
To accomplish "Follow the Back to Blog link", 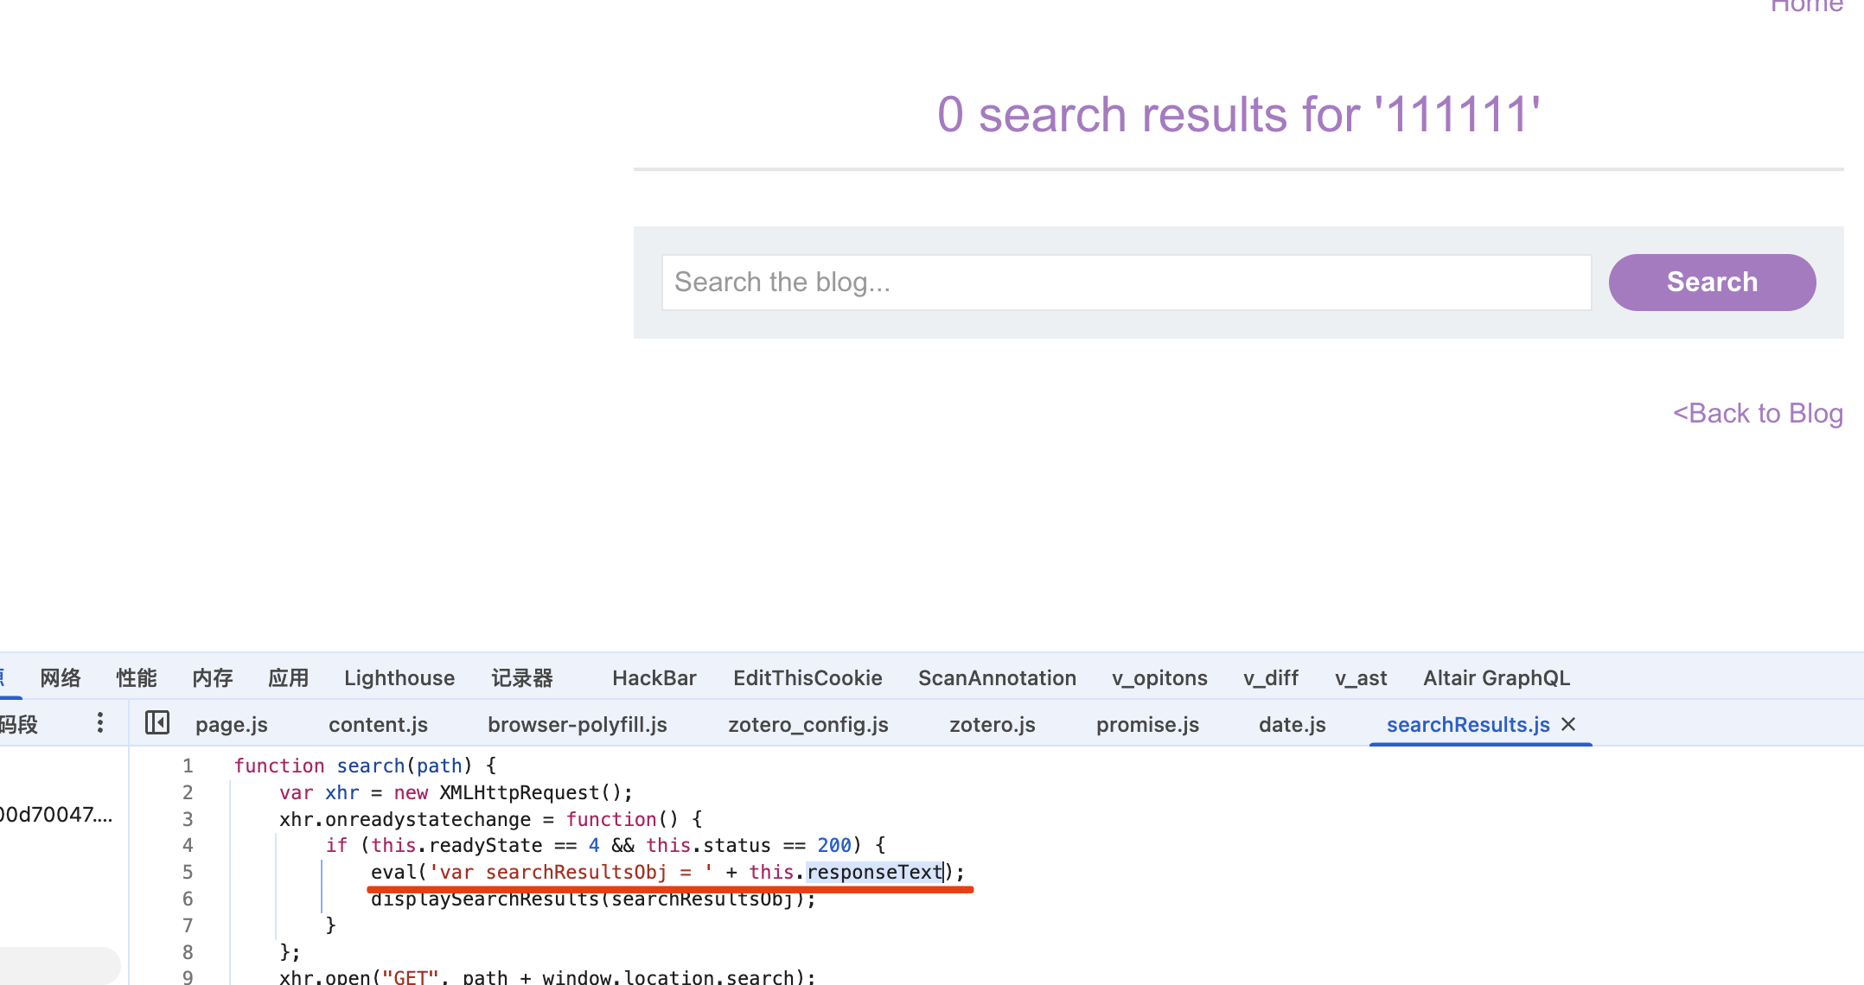I will [1757, 413].
